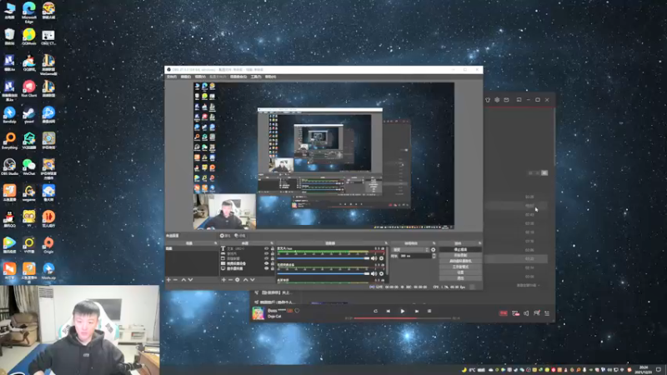Click the Start Virtual Camera button
This screenshot has width=667, height=375.
pyautogui.click(x=460, y=261)
